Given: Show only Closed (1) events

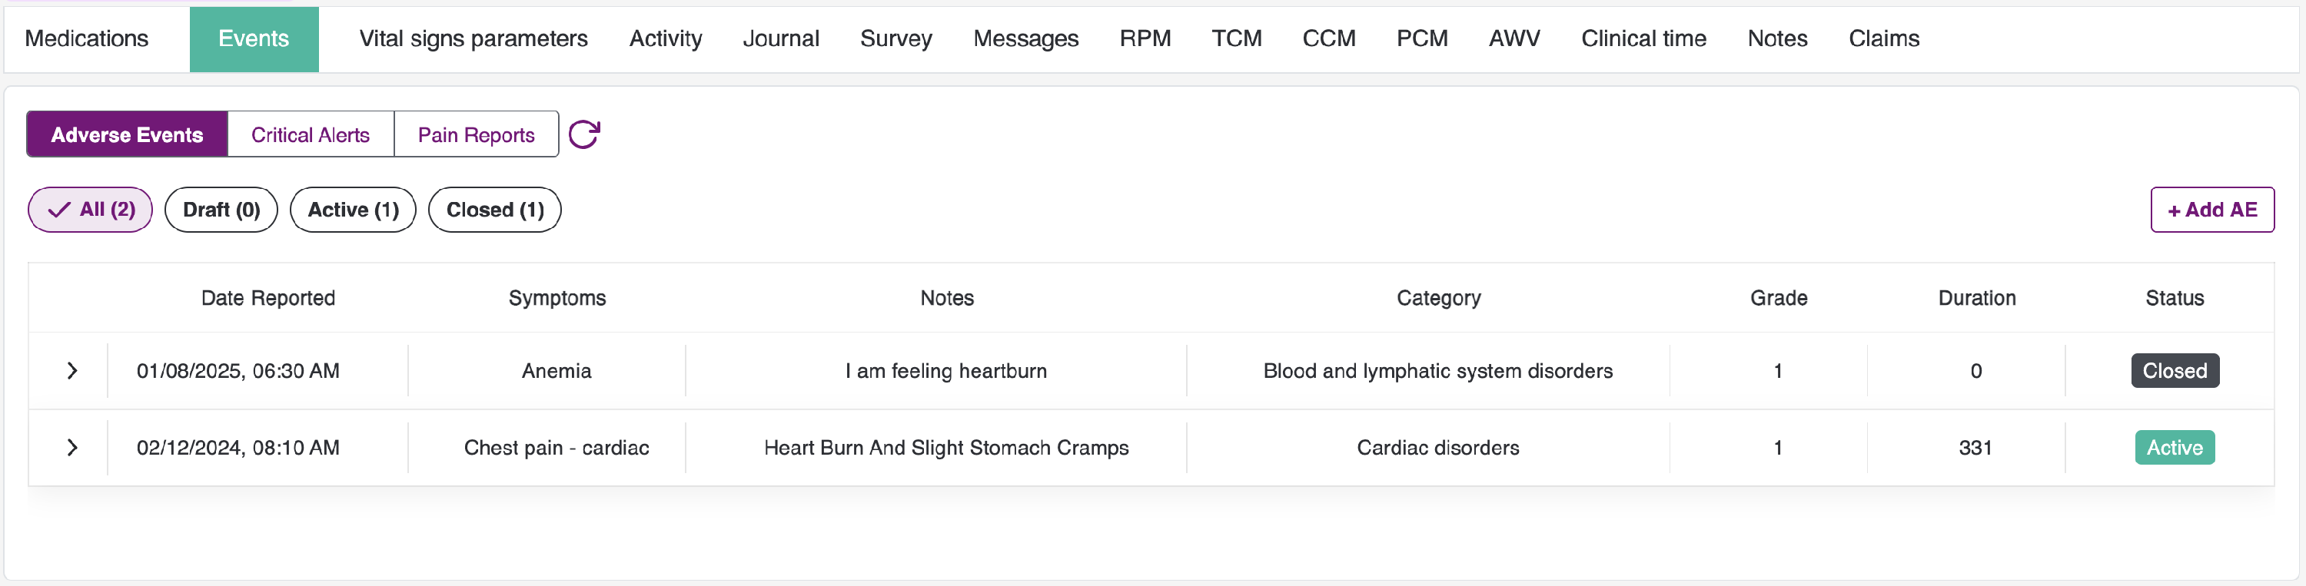Looking at the screenshot, I should (494, 210).
